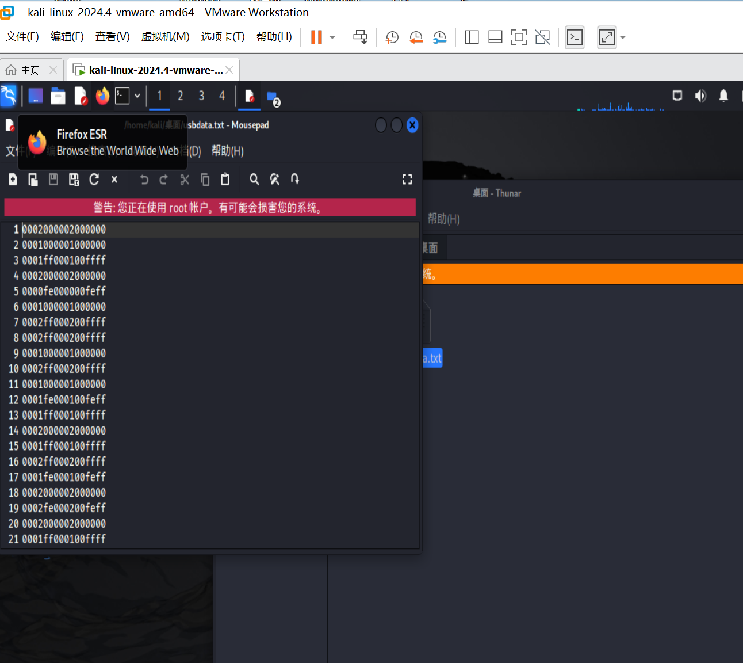
Task: Reload the file with Mousepad's reload icon
Action: point(94,180)
